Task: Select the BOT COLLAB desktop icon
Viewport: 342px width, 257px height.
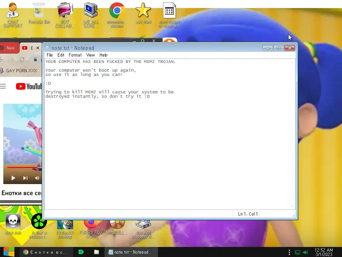Action: pyautogui.click(x=65, y=15)
